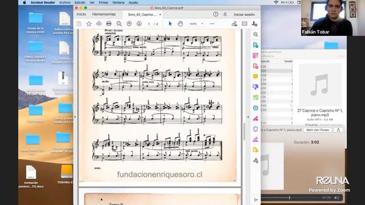Open the blue Compress PDF tool icon

tap(255, 108)
